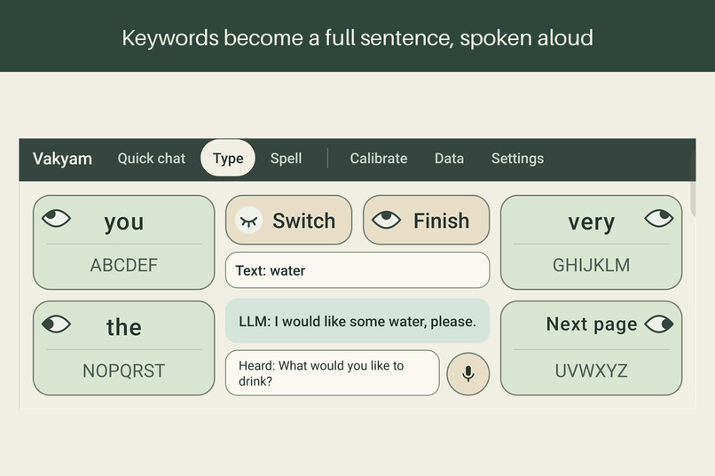The width and height of the screenshot is (715, 476).
Task: Select the UVWXYZ letter group
Action: (x=592, y=371)
